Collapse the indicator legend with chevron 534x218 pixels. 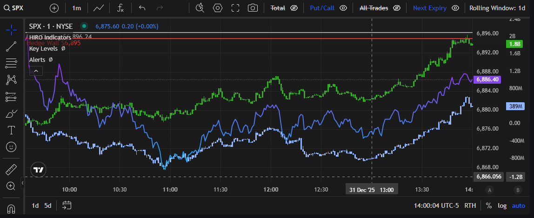pos(36,71)
